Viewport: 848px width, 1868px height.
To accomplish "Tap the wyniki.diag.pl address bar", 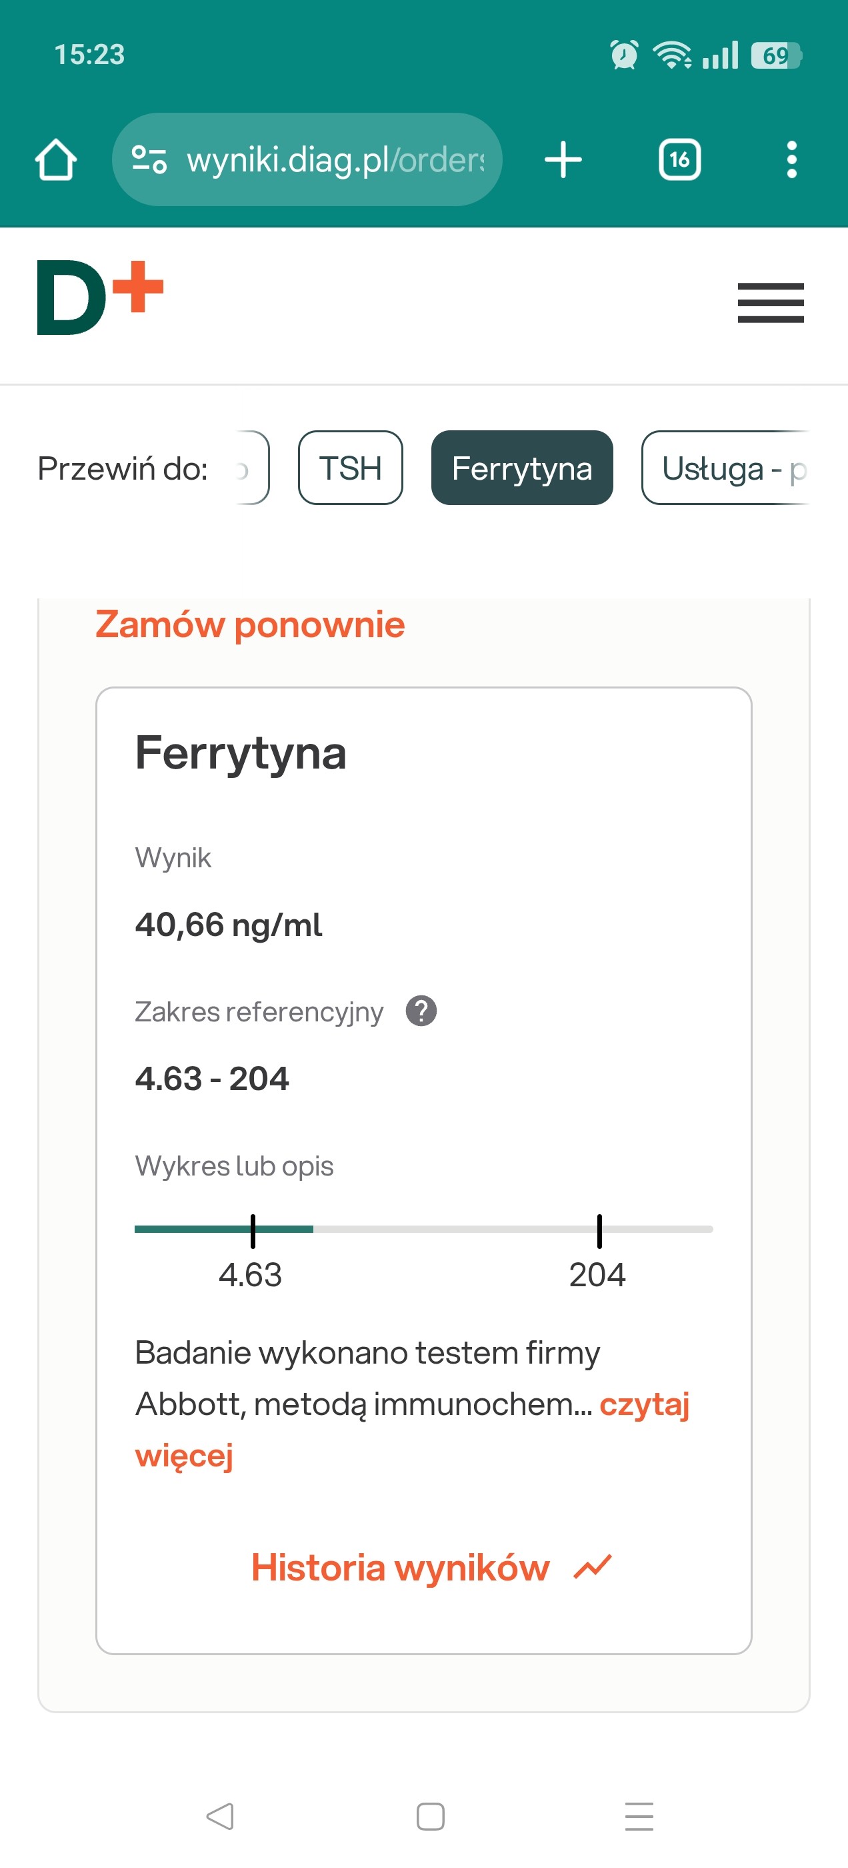I will pyautogui.click(x=333, y=159).
